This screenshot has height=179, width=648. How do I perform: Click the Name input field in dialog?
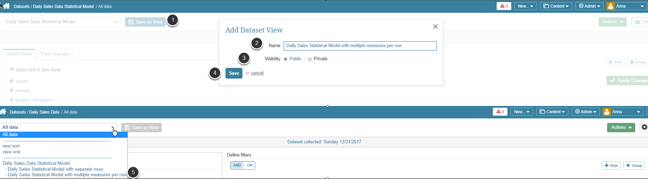coord(360,46)
